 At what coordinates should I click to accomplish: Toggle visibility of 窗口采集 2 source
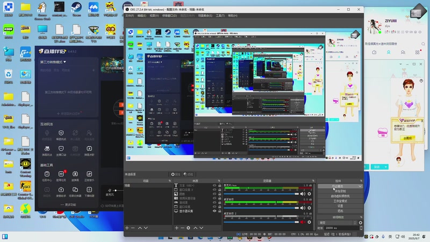(214, 190)
